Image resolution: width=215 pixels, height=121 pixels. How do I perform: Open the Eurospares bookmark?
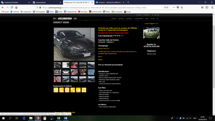point(117,12)
